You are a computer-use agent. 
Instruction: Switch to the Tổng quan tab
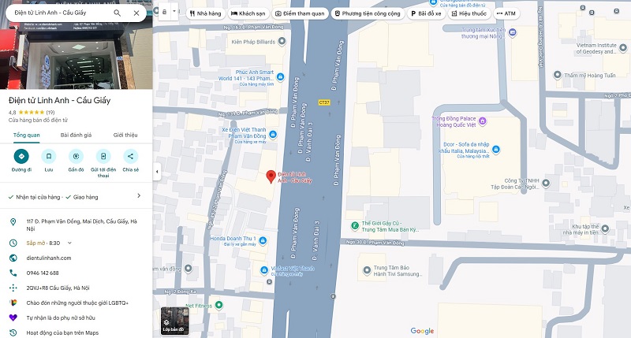pos(27,135)
